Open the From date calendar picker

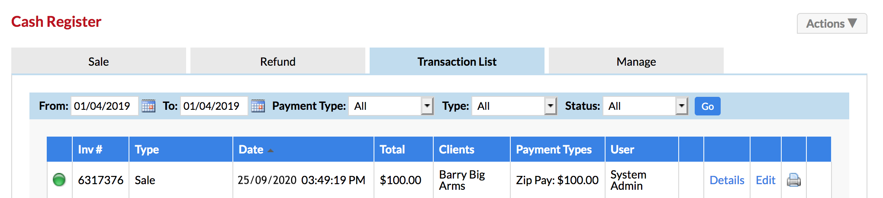(x=148, y=106)
